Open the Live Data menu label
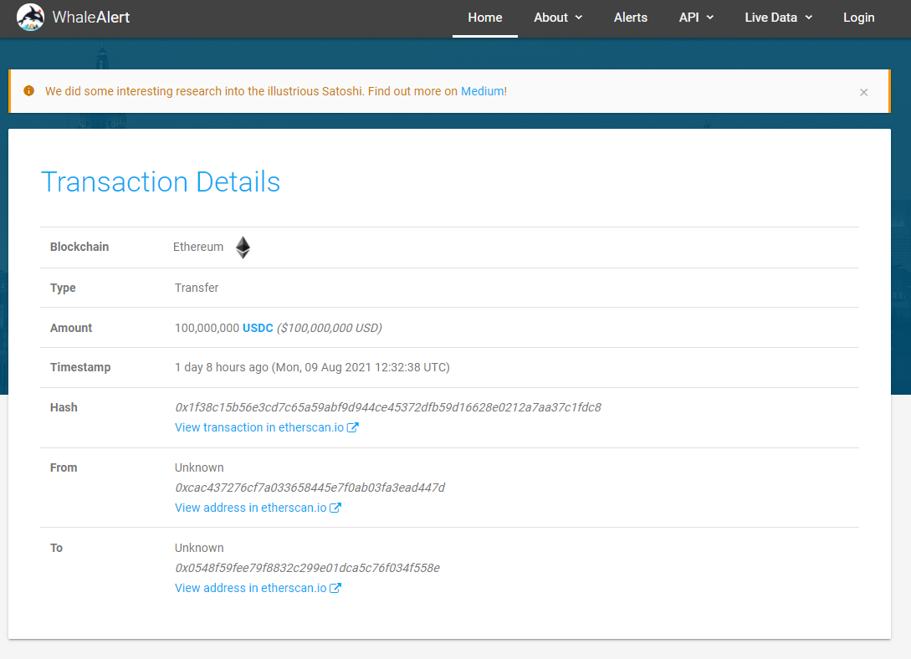This screenshot has height=659, width=911. point(771,18)
